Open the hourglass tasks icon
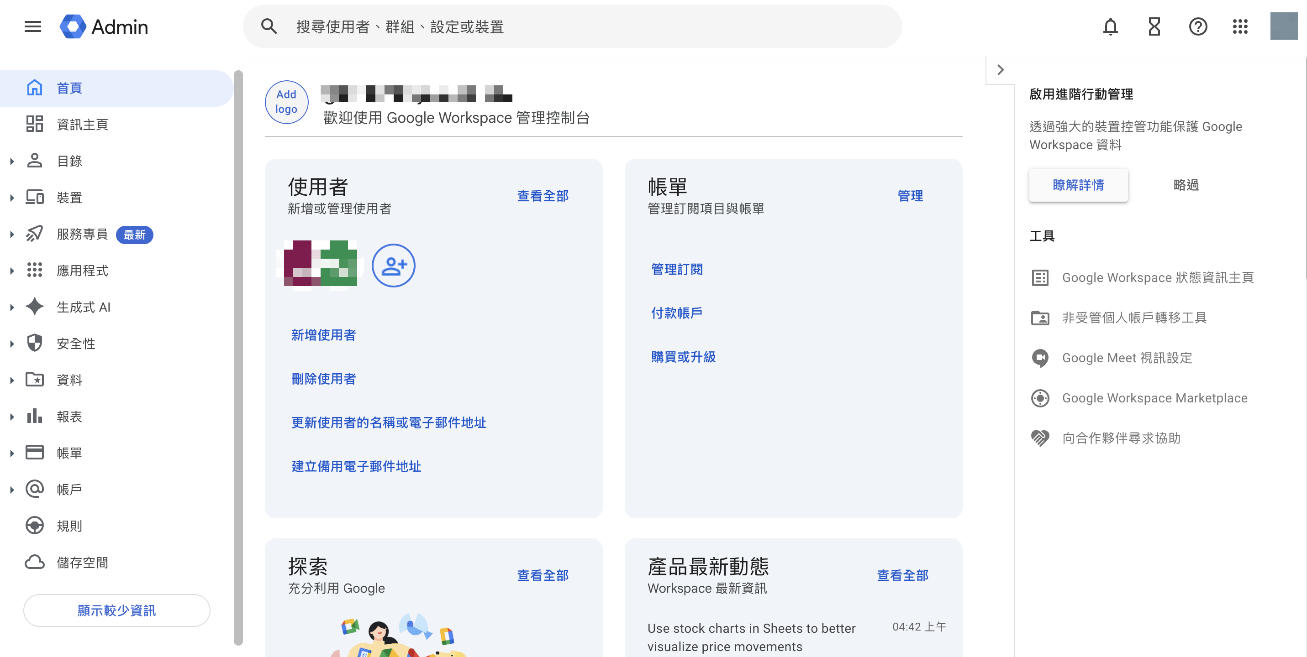This screenshot has width=1307, height=657. coord(1154,26)
